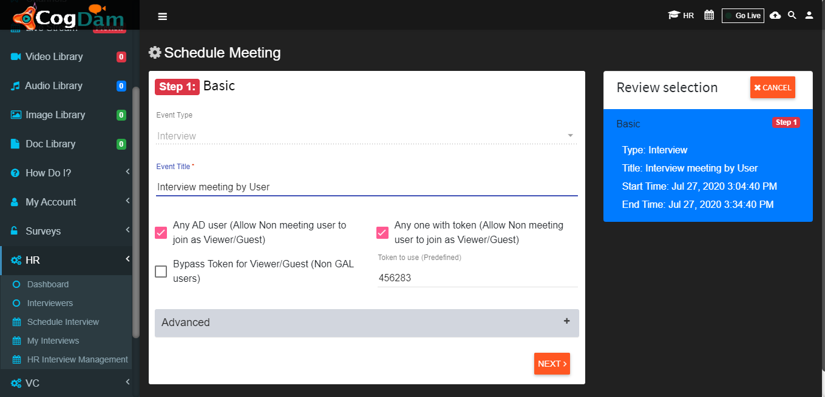Open the user profile icon
The height and width of the screenshot is (397, 825).
point(809,15)
